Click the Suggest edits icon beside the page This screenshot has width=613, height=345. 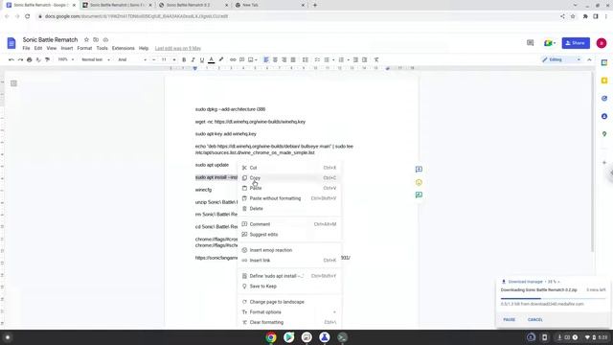pyautogui.click(x=419, y=195)
